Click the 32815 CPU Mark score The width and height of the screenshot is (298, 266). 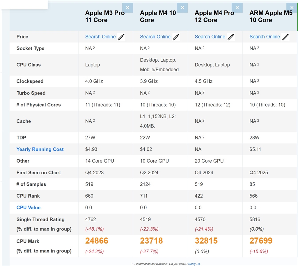coord(206,241)
